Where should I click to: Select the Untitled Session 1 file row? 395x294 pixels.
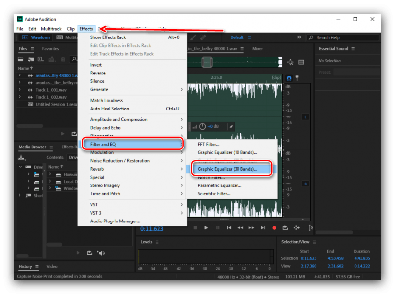coord(47,104)
